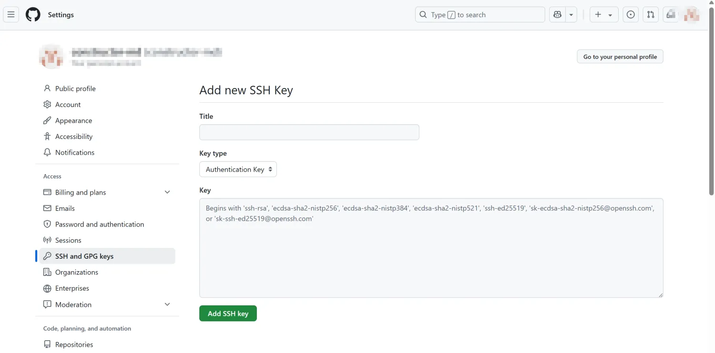Open the Issues icon in the header
715x353 pixels.
coord(630,14)
